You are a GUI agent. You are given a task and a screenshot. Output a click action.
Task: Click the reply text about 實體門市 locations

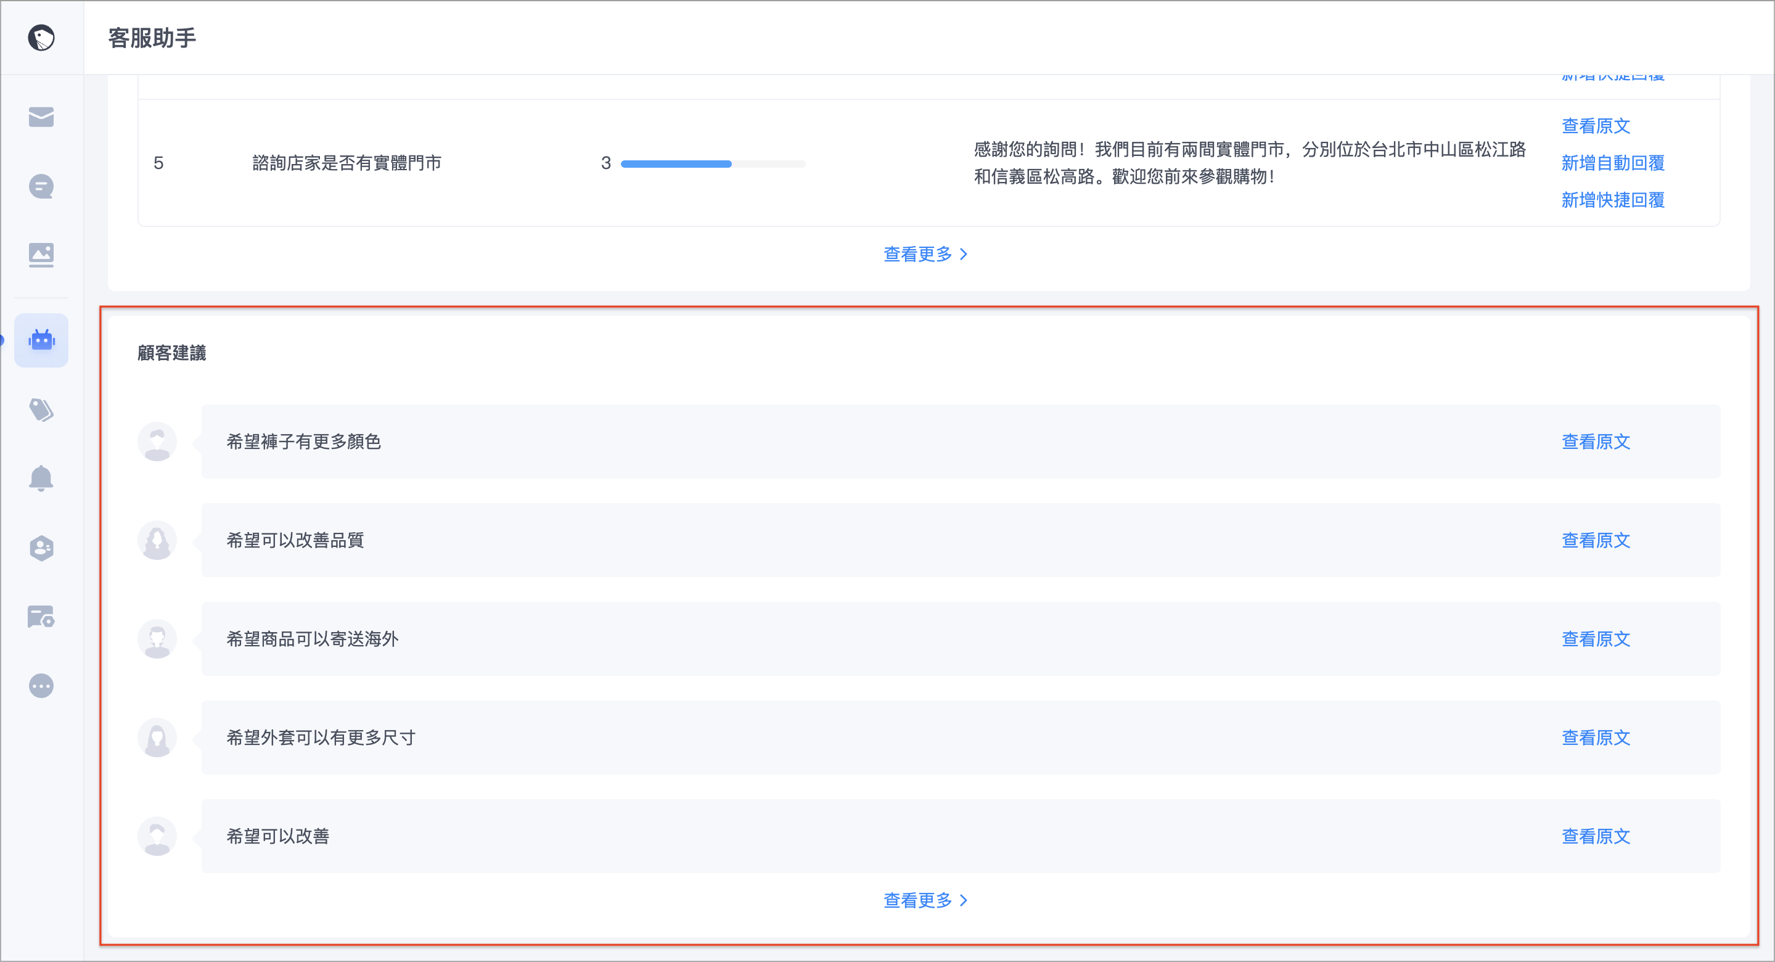pos(1249,163)
